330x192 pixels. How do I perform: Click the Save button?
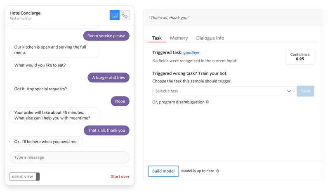(305, 91)
